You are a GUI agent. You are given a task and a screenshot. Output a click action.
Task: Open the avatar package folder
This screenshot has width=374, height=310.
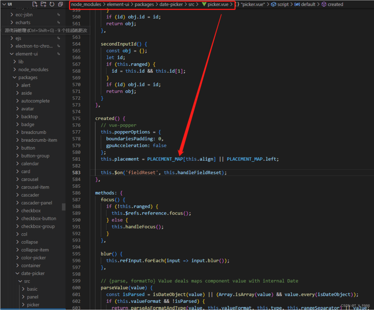coord(28,109)
